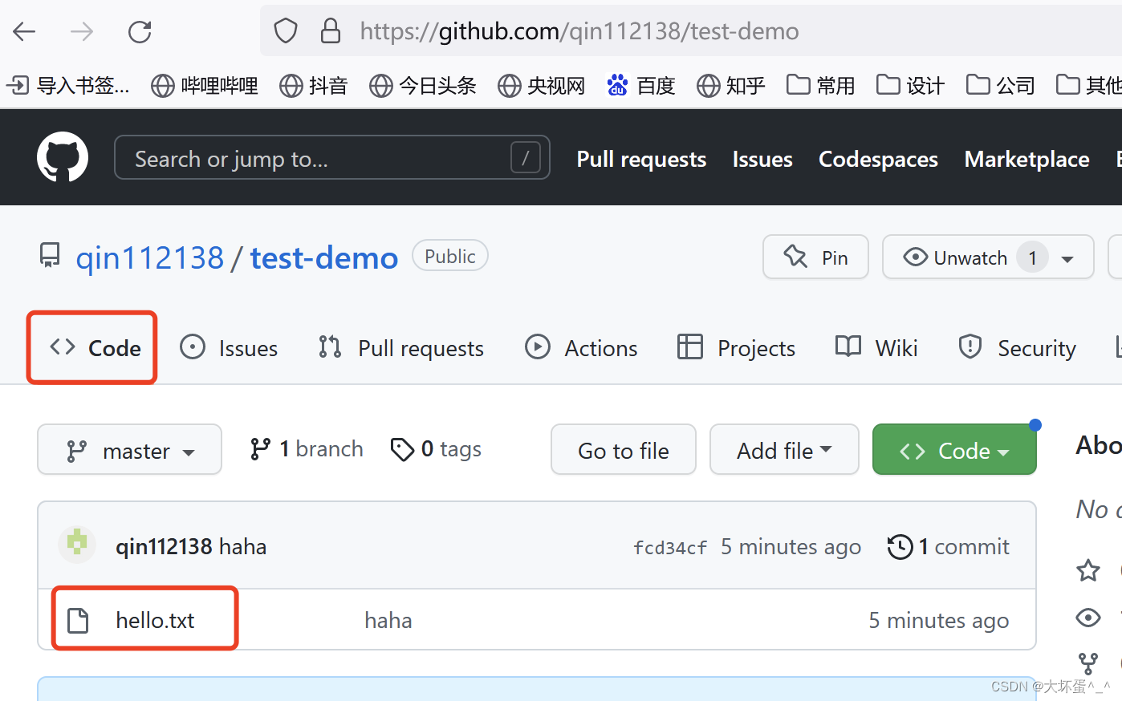Open the Security tab
This screenshot has height=701, width=1122.
click(x=1016, y=348)
